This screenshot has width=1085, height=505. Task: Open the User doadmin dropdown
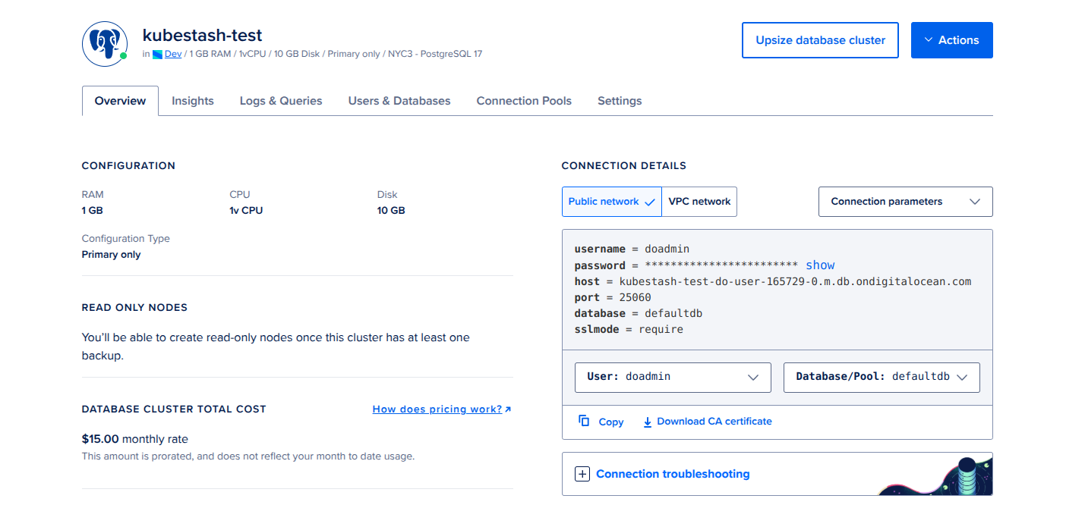(x=673, y=377)
